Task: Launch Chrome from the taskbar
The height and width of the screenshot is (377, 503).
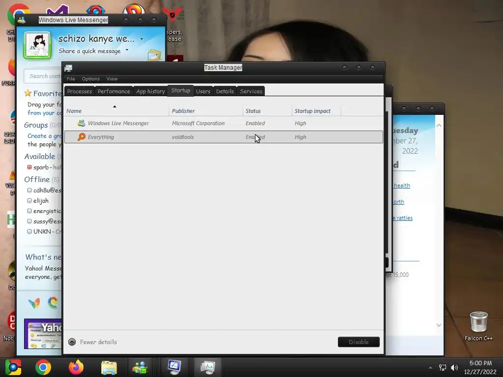Action: (43, 367)
